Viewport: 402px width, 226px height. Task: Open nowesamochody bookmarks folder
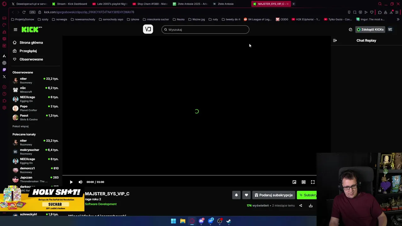83,19
